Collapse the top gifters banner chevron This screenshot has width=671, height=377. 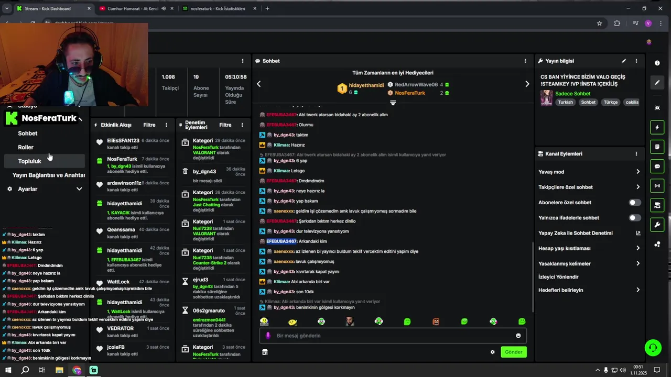pyautogui.click(x=393, y=103)
